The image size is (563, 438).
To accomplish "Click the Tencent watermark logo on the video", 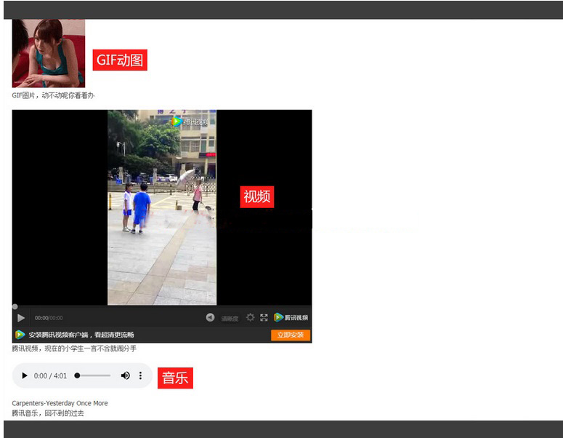I will coord(189,122).
